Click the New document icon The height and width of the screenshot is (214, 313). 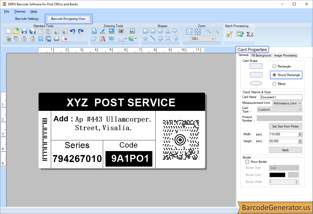coord(8,31)
